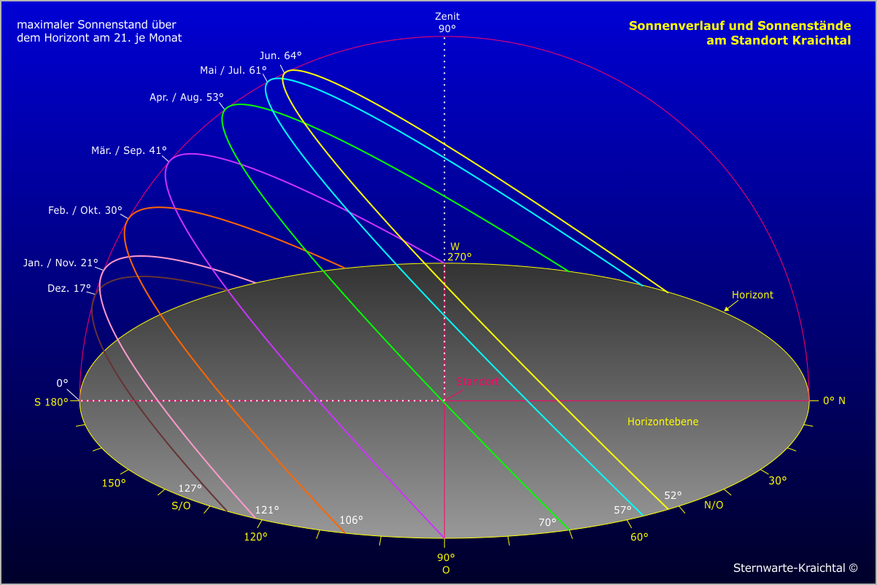Click the '0° N' north label
Image resolution: width=877 pixels, height=585 pixels.
[834, 400]
